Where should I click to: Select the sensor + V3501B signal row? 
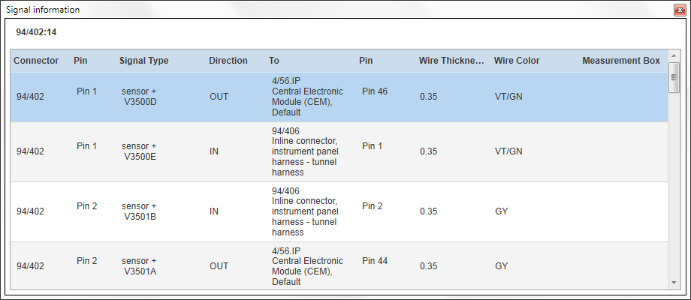point(339,211)
